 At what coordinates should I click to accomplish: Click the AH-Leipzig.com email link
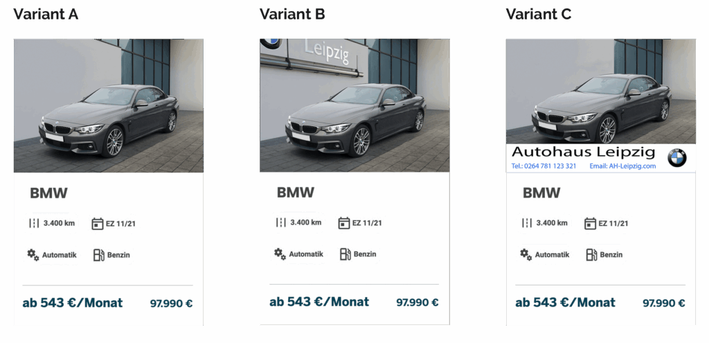pyautogui.click(x=622, y=166)
